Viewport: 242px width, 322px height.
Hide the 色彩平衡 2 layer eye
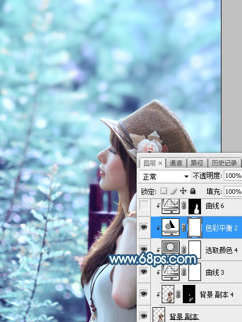point(143,227)
